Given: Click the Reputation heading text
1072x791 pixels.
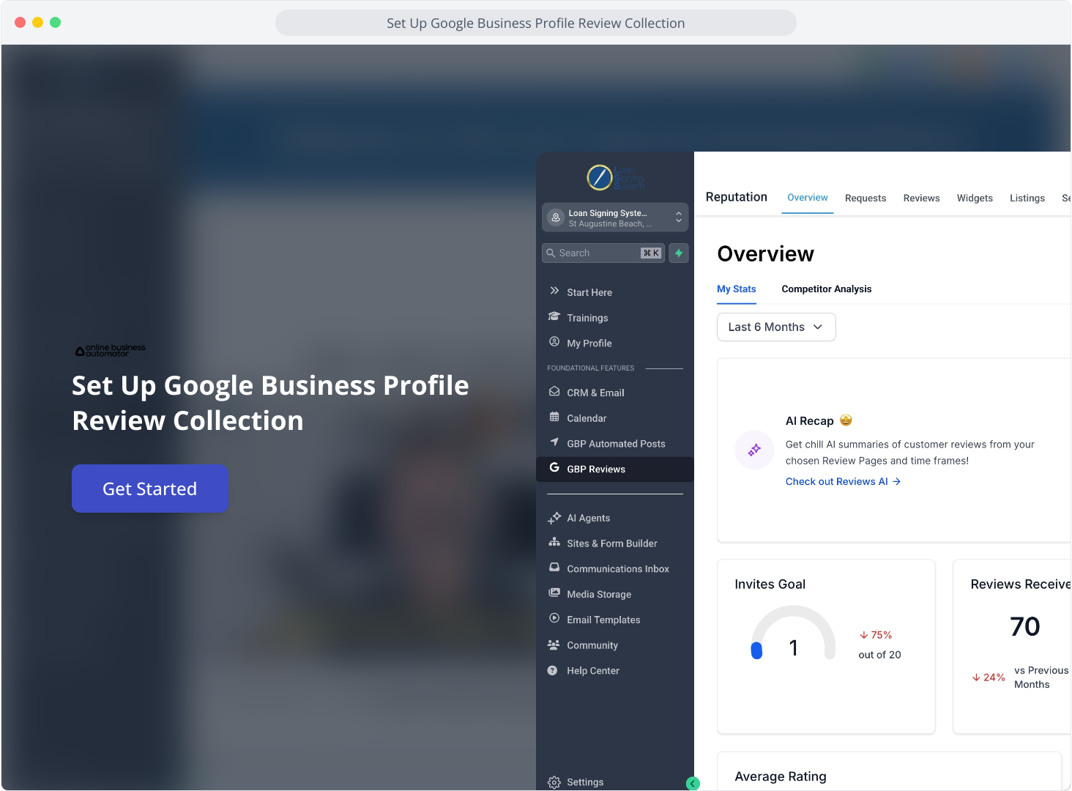Looking at the screenshot, I should (x=737, y=197).
